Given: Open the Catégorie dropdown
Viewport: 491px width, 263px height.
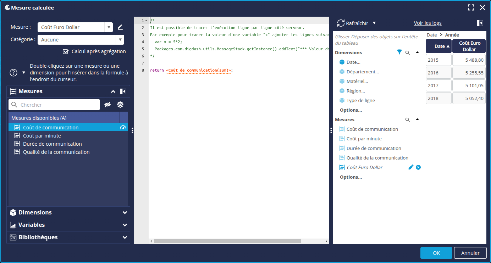Looking at the screenshot, I should pyautogui.click(x=81, y=40).
